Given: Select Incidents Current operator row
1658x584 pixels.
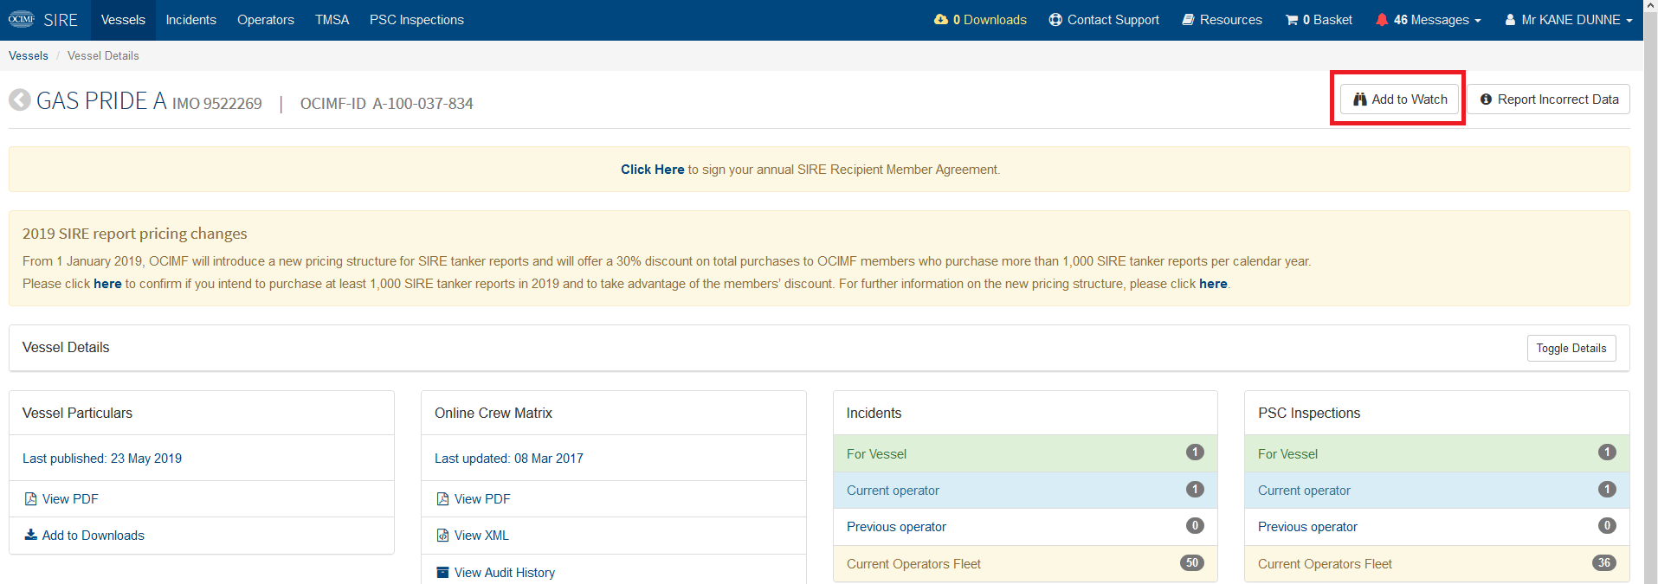Looking at the screenshot, I should tap(1025, 490).
